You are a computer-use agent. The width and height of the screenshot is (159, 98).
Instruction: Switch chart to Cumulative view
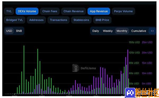click(x=139, y=31)
